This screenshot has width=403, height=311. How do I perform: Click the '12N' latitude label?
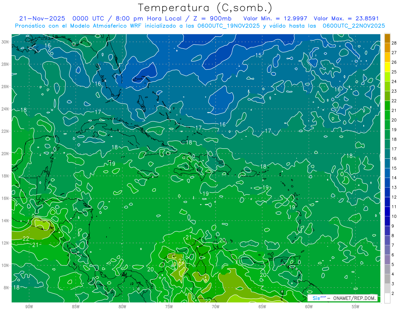tap(6, 243)
